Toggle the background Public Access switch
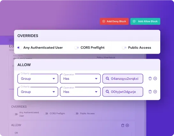Image resolution: width=174 pixels, height=136 pixels. [77, 113]
